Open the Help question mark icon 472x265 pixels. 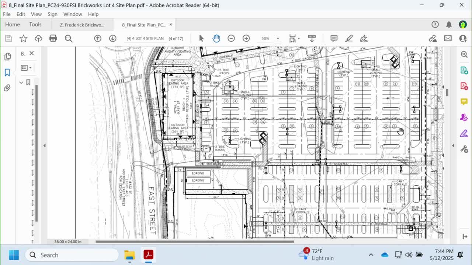(x=435, y=25)
